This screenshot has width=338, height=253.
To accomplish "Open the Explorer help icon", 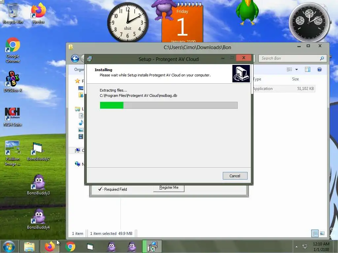I will point(320,70).
